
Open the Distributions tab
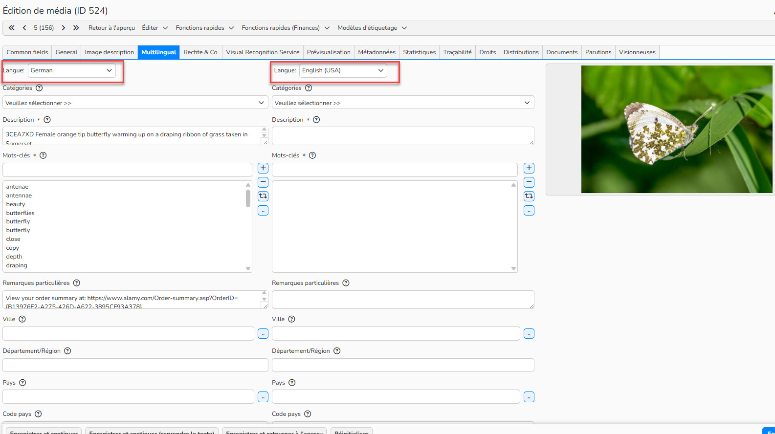[x=521, y=52]
